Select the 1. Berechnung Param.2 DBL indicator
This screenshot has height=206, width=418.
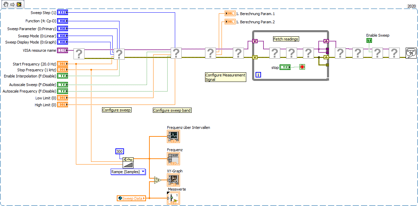tap(230, 22)
